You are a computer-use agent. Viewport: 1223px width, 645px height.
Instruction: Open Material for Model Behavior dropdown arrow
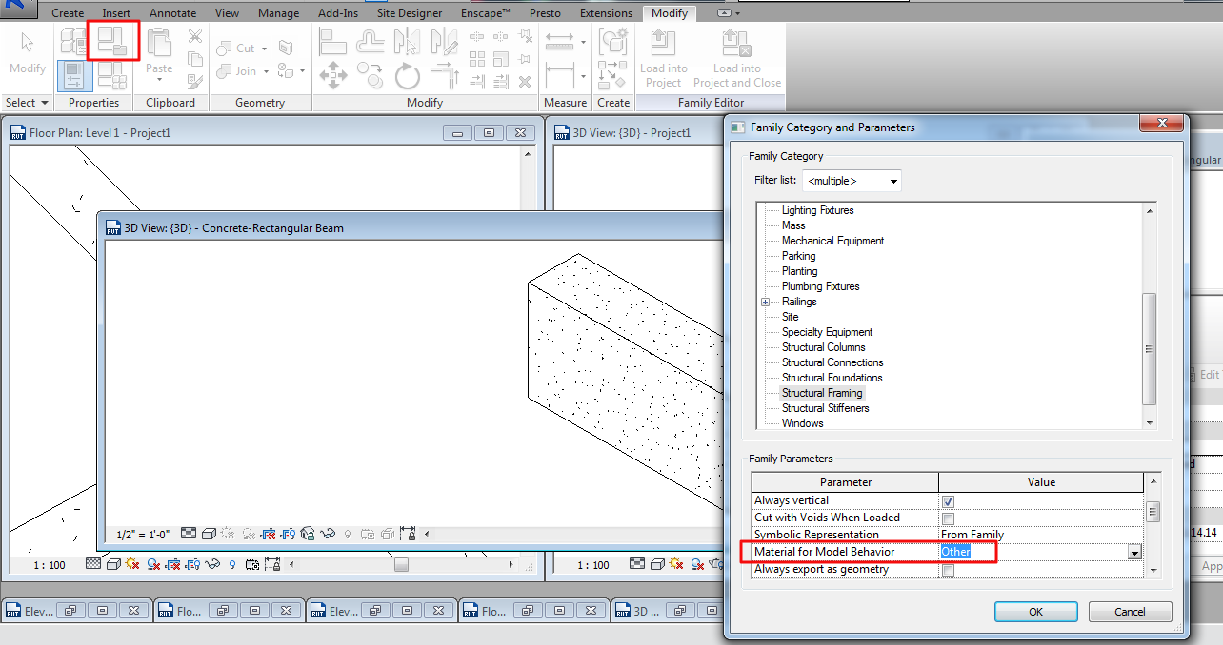coord(1134,553)
